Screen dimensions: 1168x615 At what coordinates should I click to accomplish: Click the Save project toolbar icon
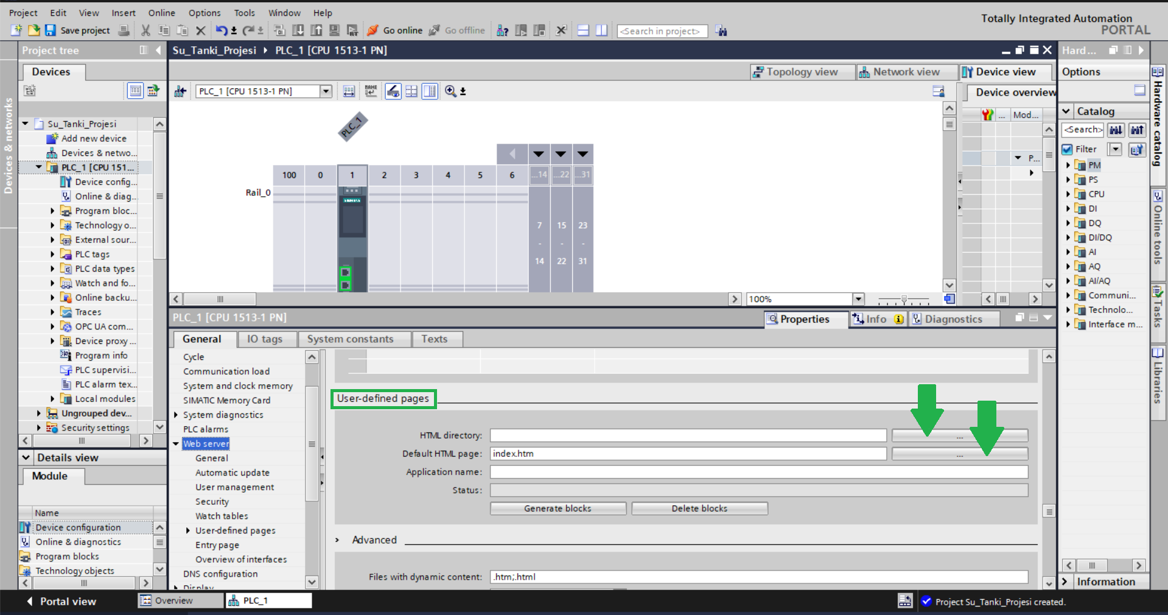[x=51, y=30]
